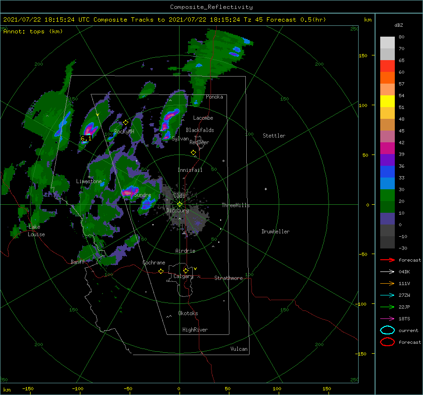Click the Blackfalds city label
The image size is (423, 395).
click(x=200, y=130)
